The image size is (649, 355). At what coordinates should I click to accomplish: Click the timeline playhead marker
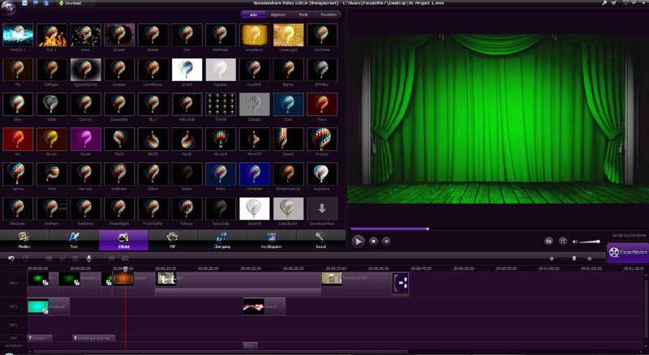point(126,269)
